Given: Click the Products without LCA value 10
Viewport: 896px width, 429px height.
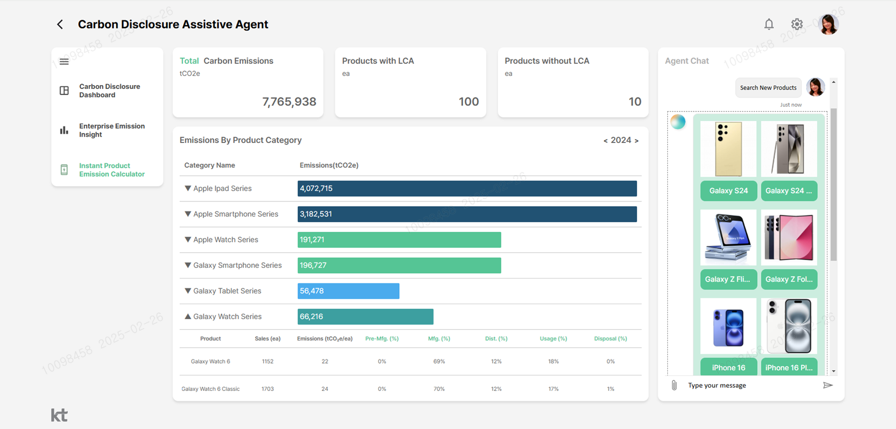Looking at the screenshot, I should [x=635, y=102].
